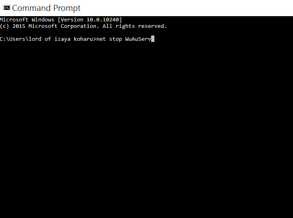Click the word "net" in the command
Image resolution: width=293 pixels, height=218 pixels.
(101, 39)
